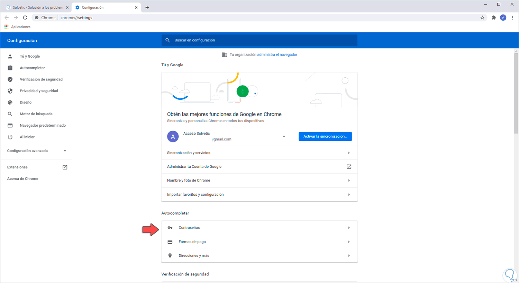Image resolution: width=519 pixels, height=283 pixels.
Task: Expand Nombre y foto de Chrome arrow
Action: tap(349, 180)
